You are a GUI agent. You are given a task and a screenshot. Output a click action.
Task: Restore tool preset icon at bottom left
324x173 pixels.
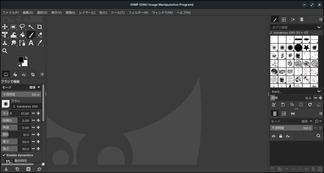click(x=17, y=169)
